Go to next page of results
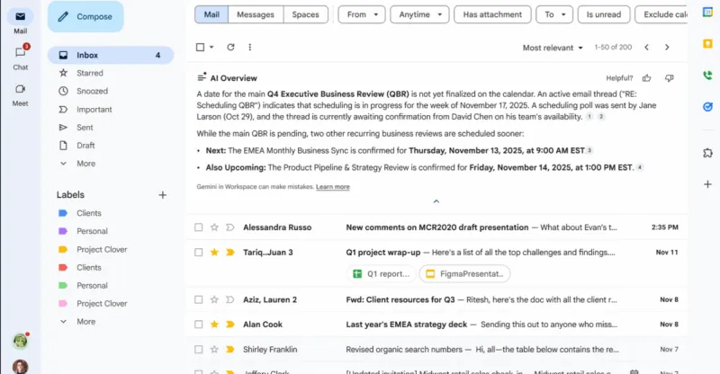This screenshot has width=720, height=374. pos(667,48)
